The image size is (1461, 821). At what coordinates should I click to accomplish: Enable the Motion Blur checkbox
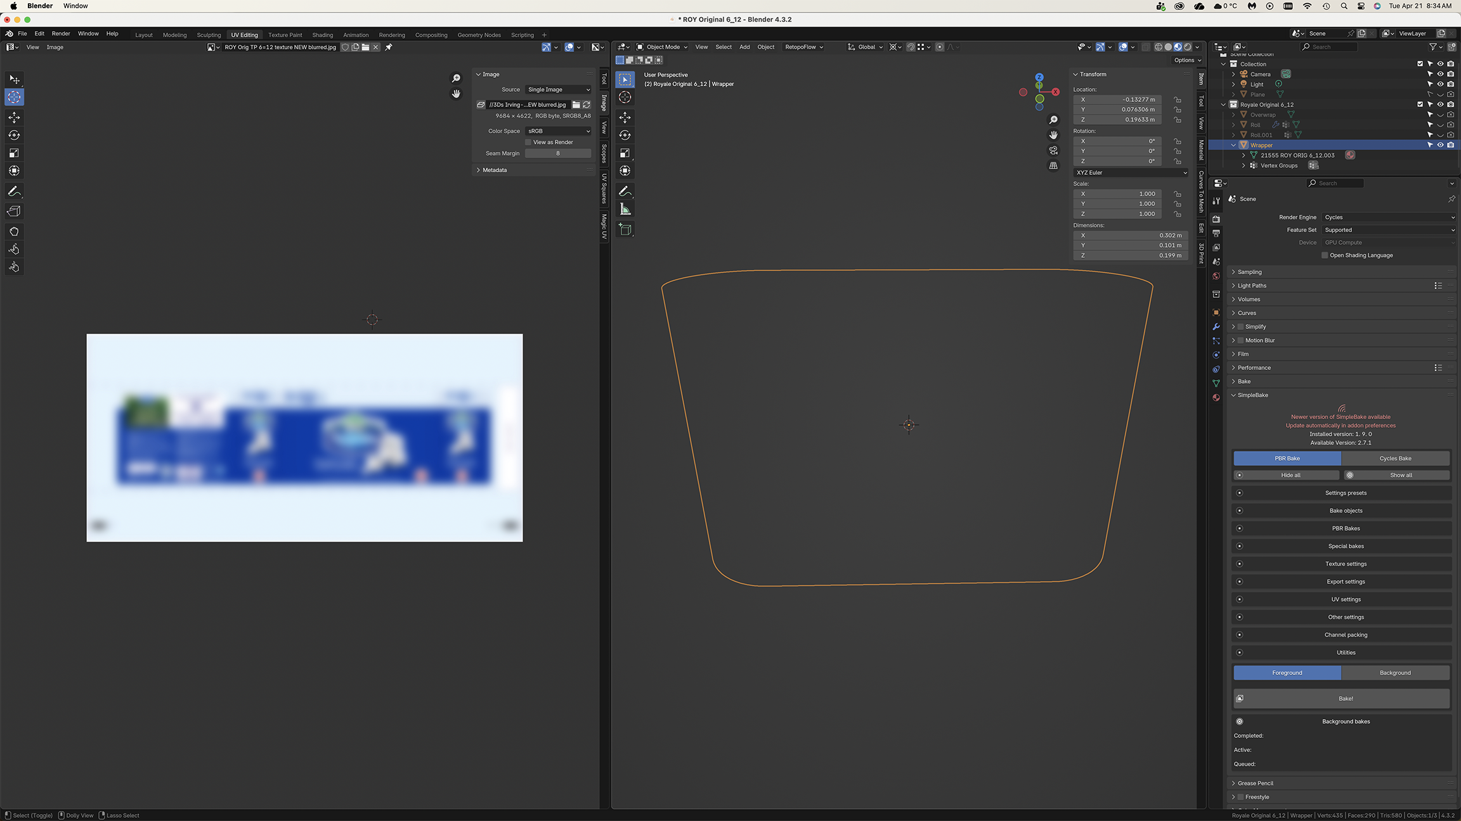[x=1241, y=341]
